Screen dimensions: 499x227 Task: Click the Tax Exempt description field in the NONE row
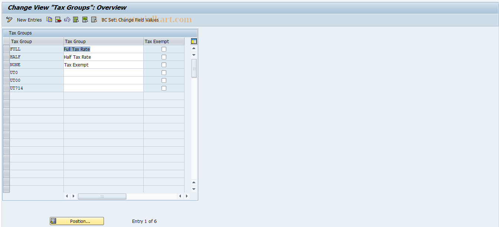click(103, 65)
